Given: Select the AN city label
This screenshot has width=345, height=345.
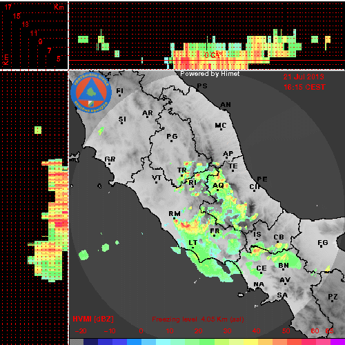Looking at the screenshot, I should pyautogui.click(x=226, y=105).
